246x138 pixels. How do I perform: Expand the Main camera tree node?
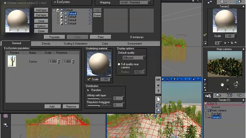tap(206, 111)
